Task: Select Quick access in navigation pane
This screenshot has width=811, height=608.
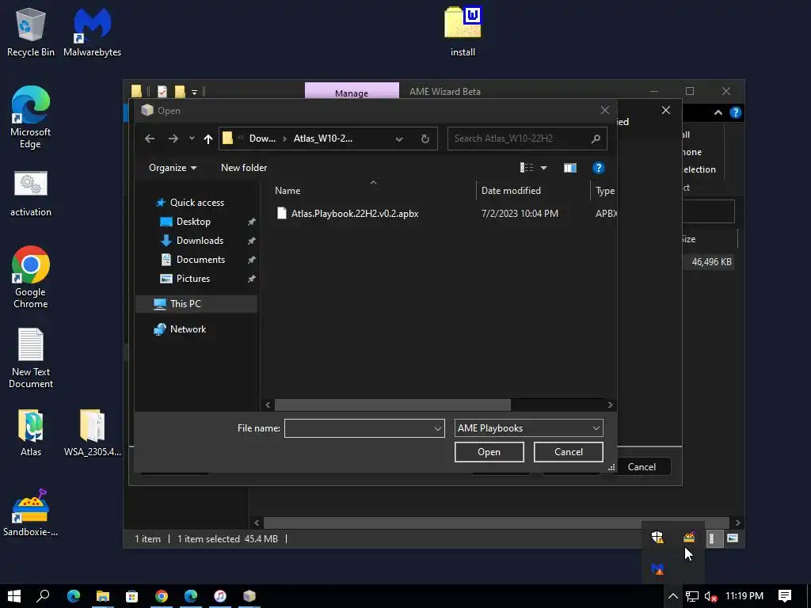Action: tap(196, 203)
